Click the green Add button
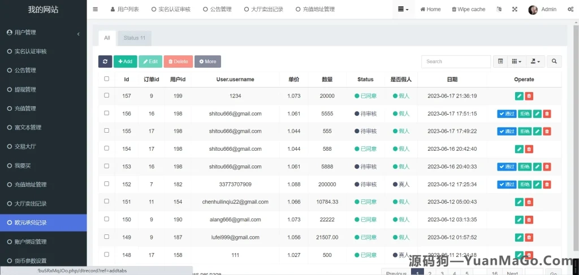The width and height of the screenshot is (579, 275). pyautogui.click(x=125, y=62)
